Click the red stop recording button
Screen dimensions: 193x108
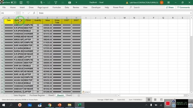point(168,103)
